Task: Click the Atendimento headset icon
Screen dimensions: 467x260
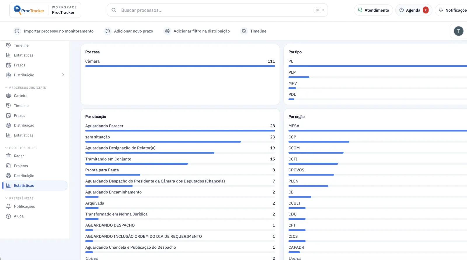Action: (x=360, y=10)
